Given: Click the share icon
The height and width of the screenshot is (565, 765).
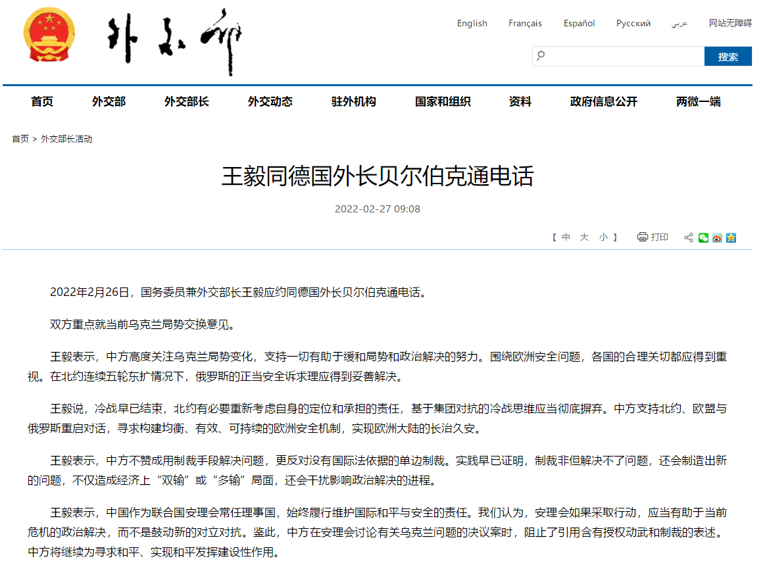Looking at the screenshot, I should (689, 237).
